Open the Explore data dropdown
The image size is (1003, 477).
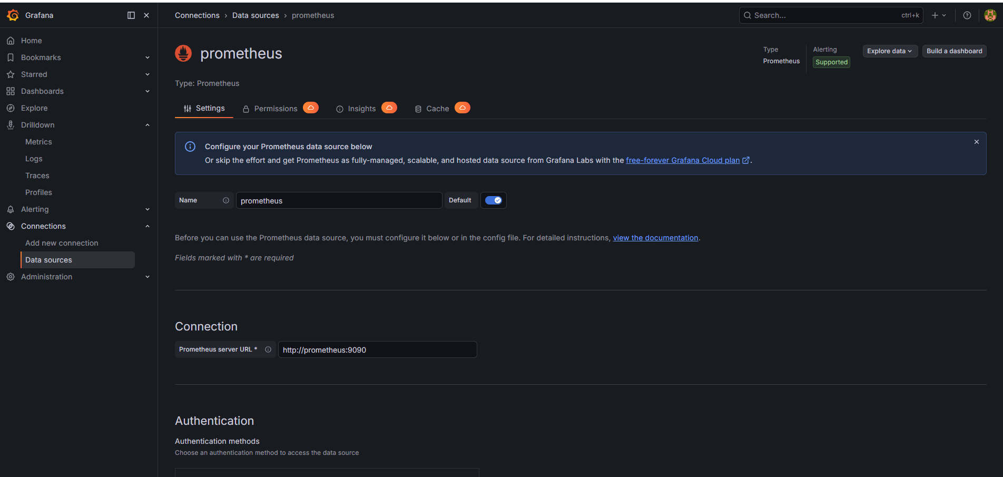click(890, 51)
